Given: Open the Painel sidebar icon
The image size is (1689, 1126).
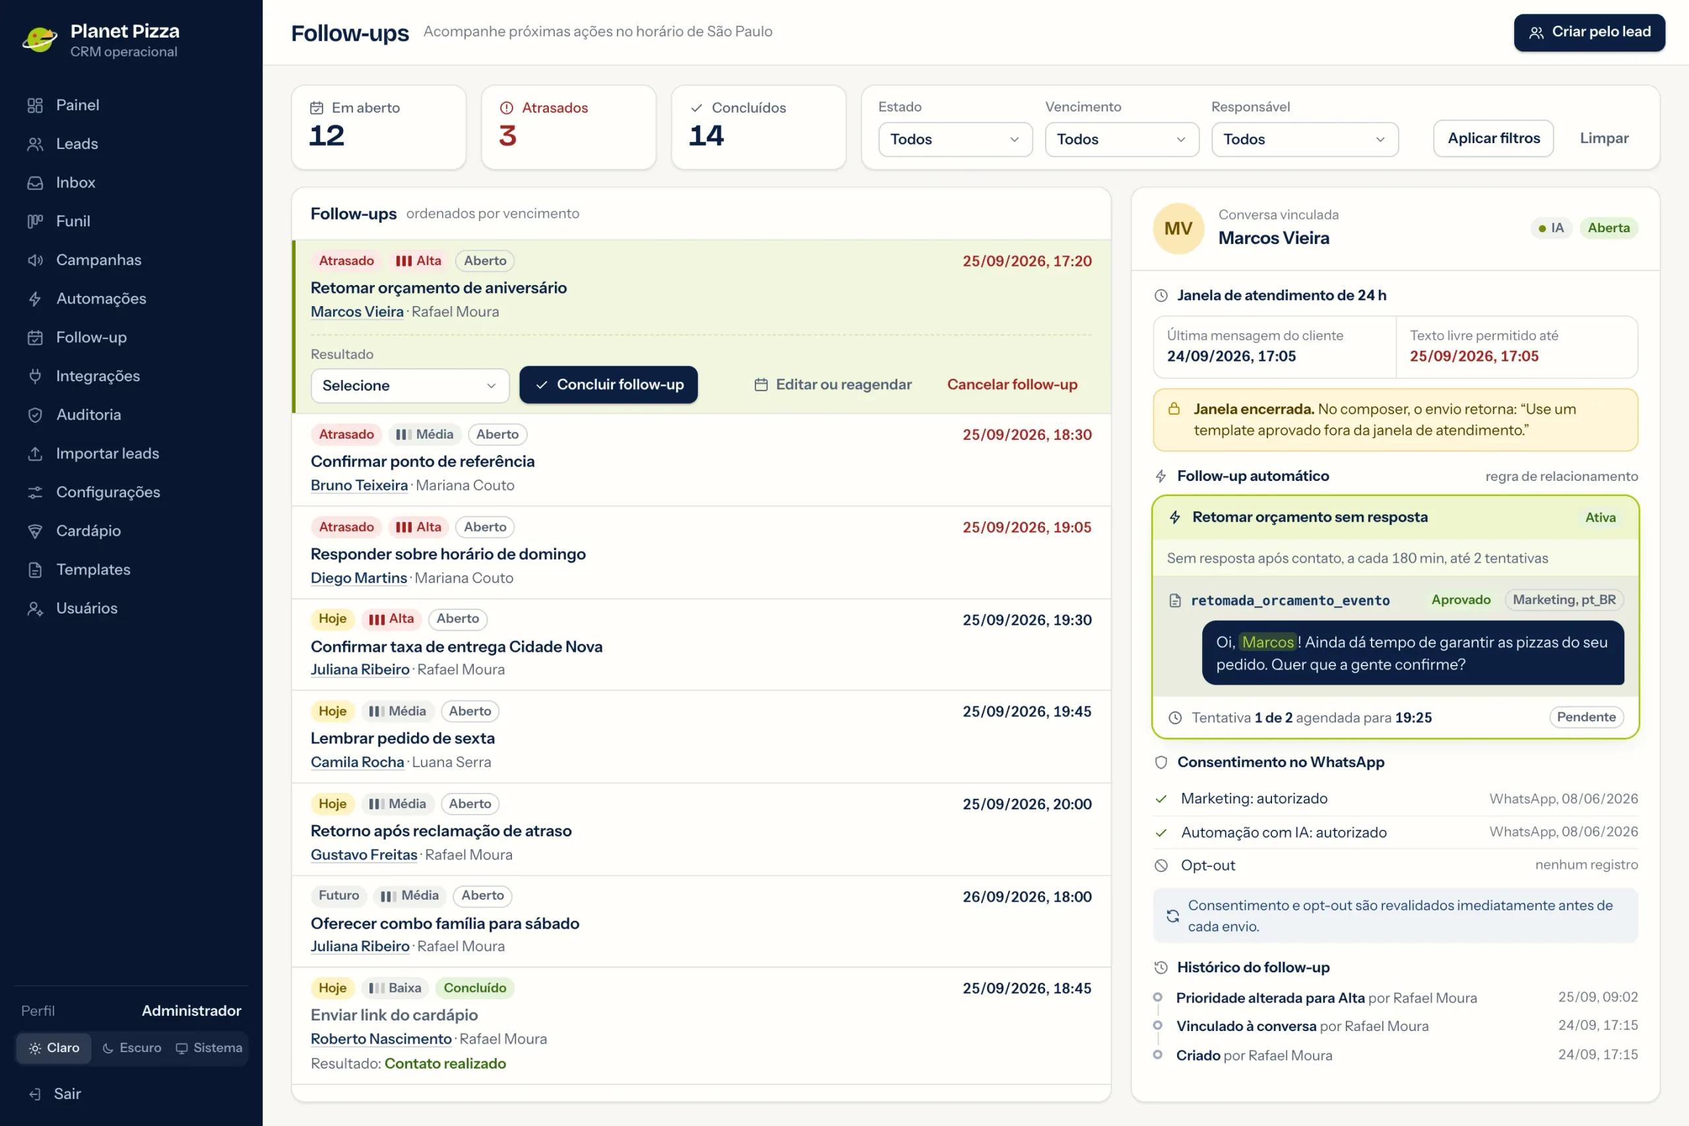Looking at the screenshot, I should coord(35,105).
